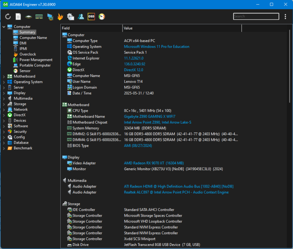Viewport: 293px width, 249px height.
Task: Select the OS Service Pack row
Action: click(151, 52)
